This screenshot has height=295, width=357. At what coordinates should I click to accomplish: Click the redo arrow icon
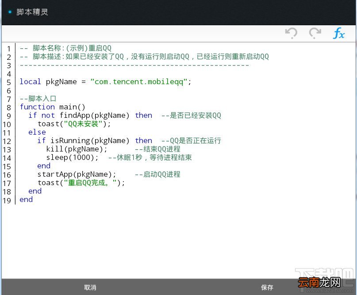point(315,33)
